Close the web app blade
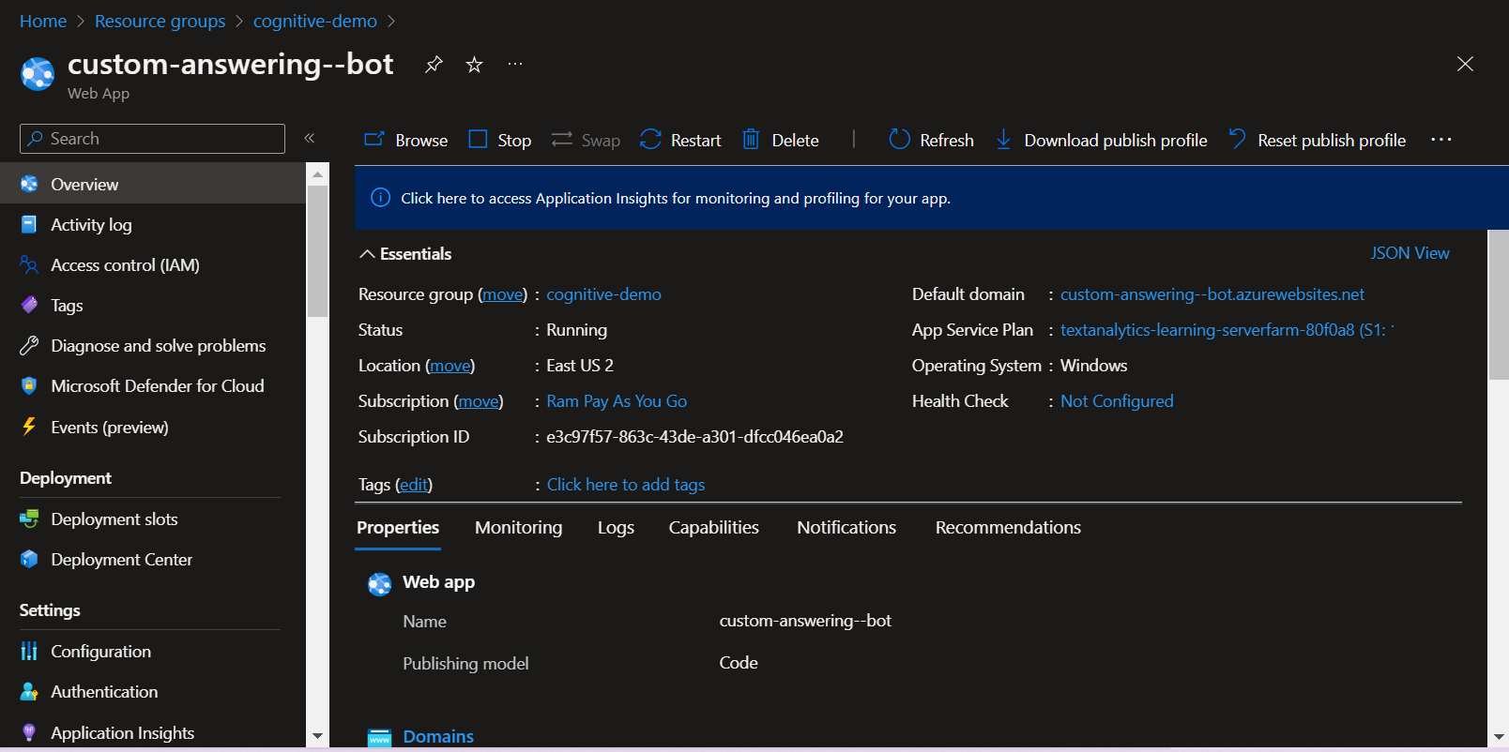The height and width of the screenshot is (752, 1509). (1465, 64)
